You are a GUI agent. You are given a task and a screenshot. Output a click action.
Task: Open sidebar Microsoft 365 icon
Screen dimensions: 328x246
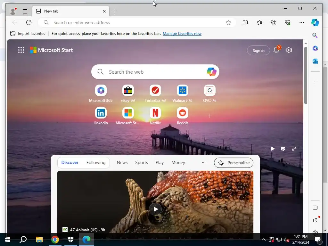tap(315, 48)
